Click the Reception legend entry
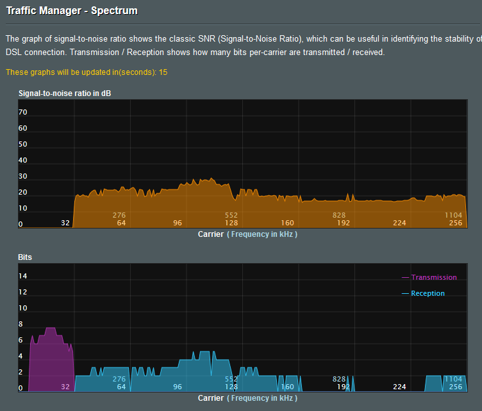This screenshot has height=411, width=482. click(x=423, y=293)
